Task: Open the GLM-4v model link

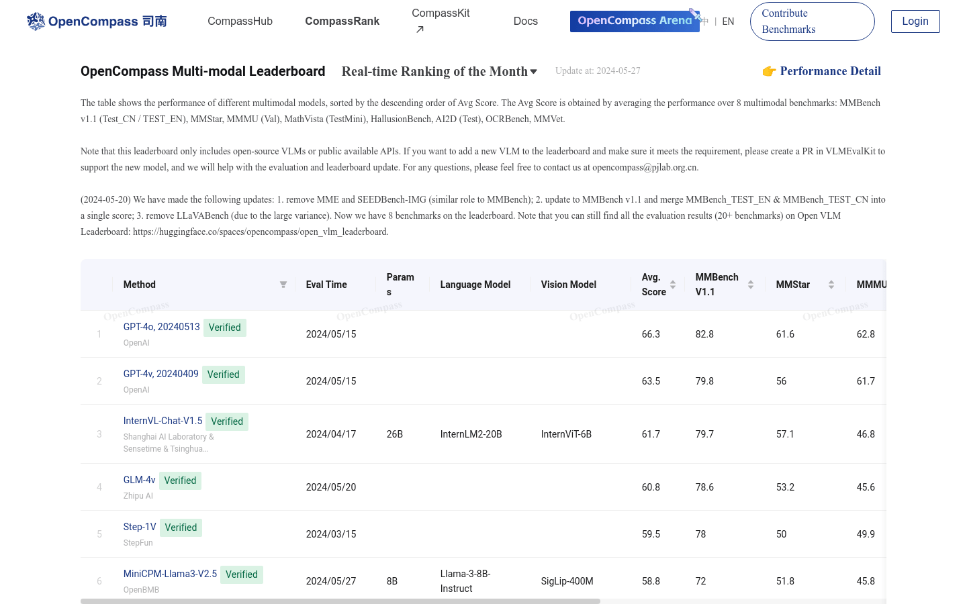Action: 139,480
